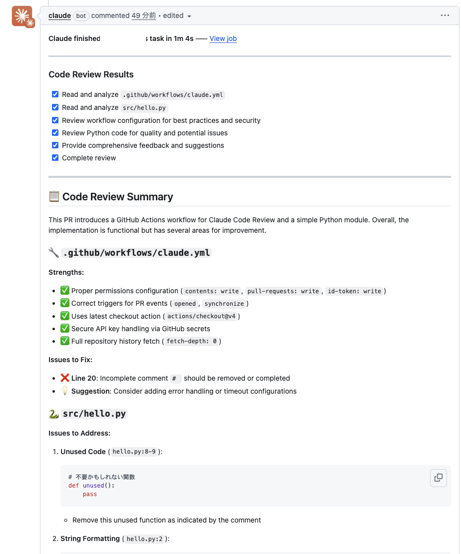
Task: Uncheck the Complete review checkbox
Action: click(55, 157)
